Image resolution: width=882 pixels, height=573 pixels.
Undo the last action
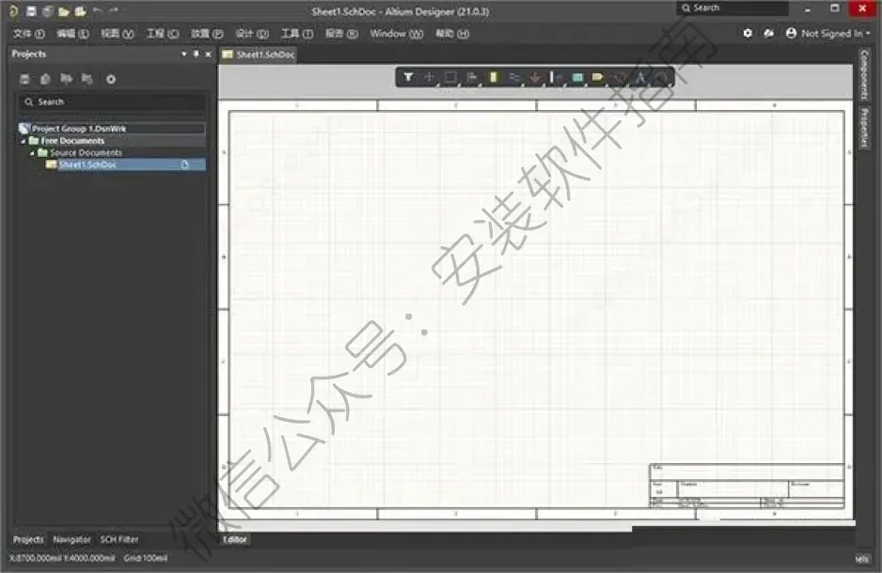click(97, 10)
